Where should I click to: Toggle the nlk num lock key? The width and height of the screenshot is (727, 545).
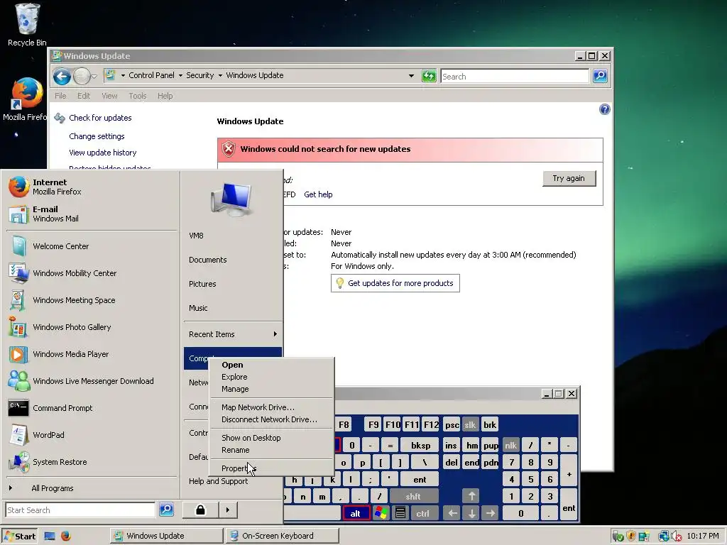(511, 446)
